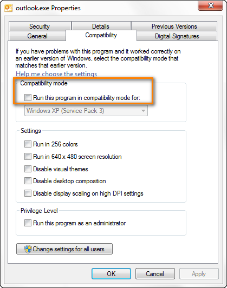
Task: Toggle Run in 640 x 480 screen resolution
Action: [x=28, y=157]
